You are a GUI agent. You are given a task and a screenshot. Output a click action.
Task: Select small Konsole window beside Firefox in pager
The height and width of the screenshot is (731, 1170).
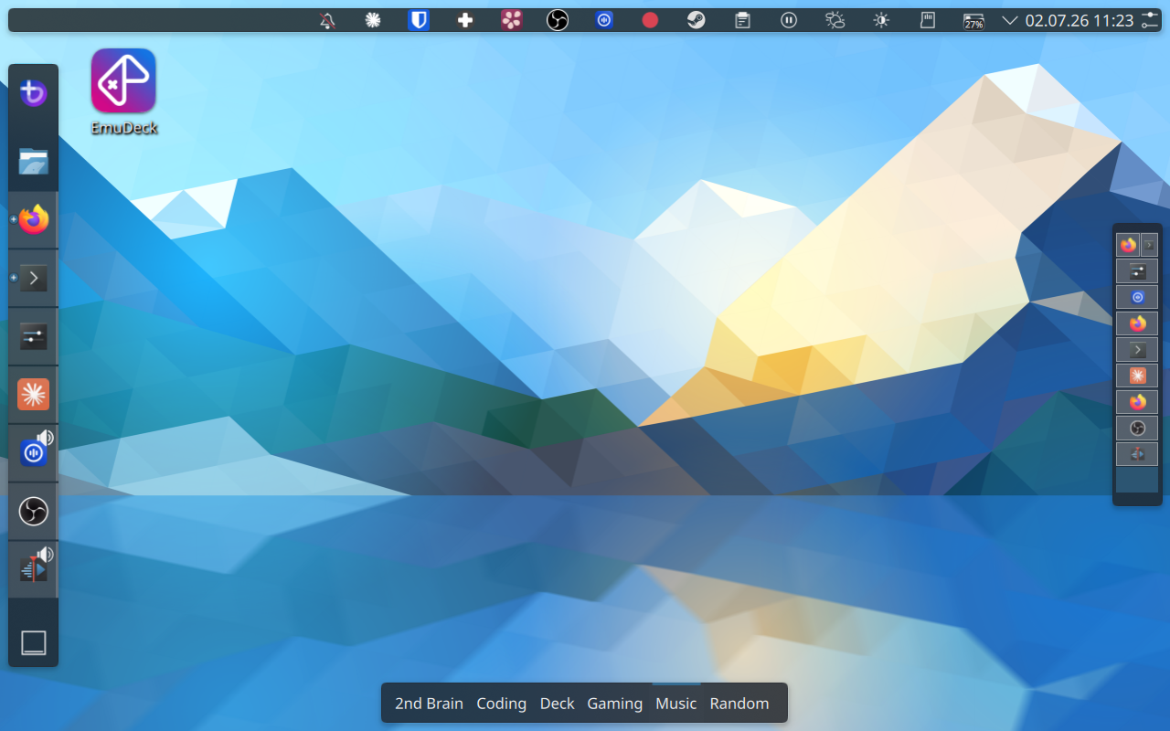click(x=1150, y=245)
